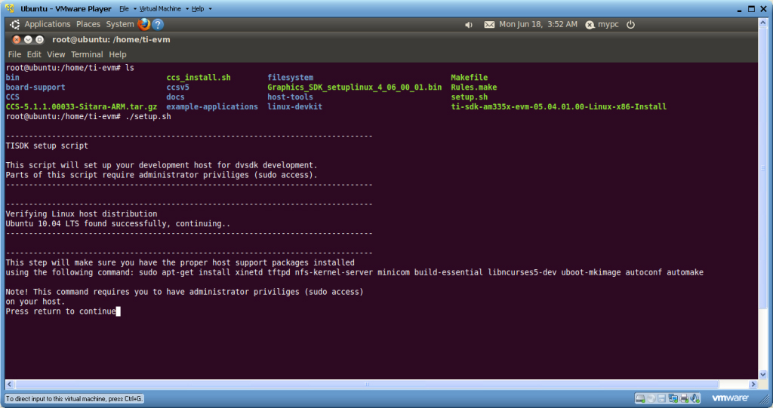
Task: Open the System menu in the panel
Action: (x=120, y=24)
